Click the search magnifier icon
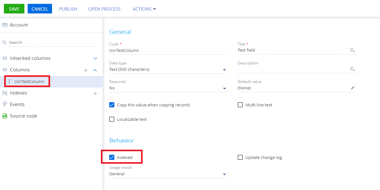This screenshot has height=190, width=380. (x=4, y=43)
